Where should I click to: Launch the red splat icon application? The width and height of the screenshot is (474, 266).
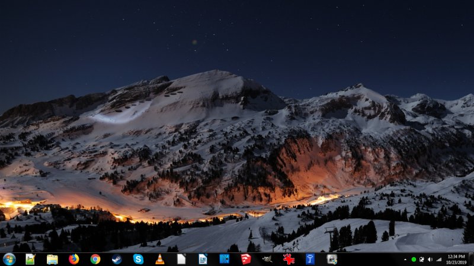[x=289, y=259]
